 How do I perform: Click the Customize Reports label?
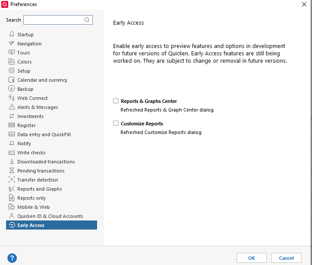click(x=142, y=124)
